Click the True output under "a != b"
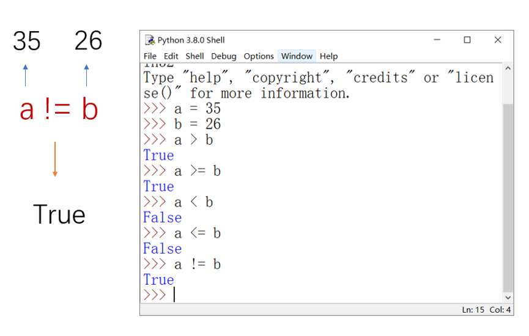The width and height of the screenshot is (529, 336). [158, 280]
